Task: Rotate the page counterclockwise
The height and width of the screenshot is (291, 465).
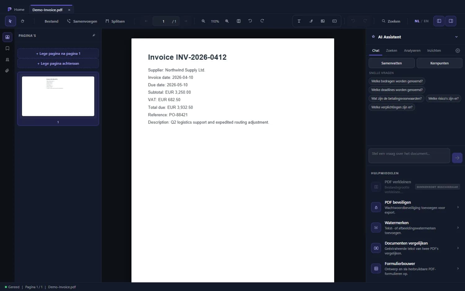Action: point(250,21)
